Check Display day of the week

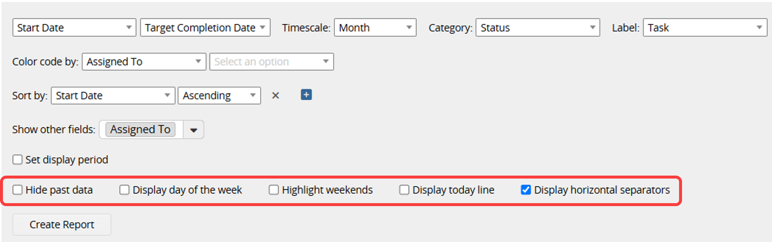tap(124, 190)
